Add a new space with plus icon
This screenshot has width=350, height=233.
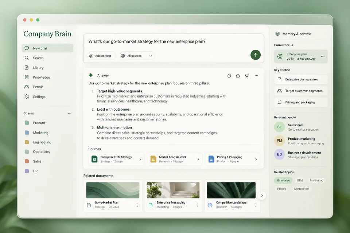(69, 113)
